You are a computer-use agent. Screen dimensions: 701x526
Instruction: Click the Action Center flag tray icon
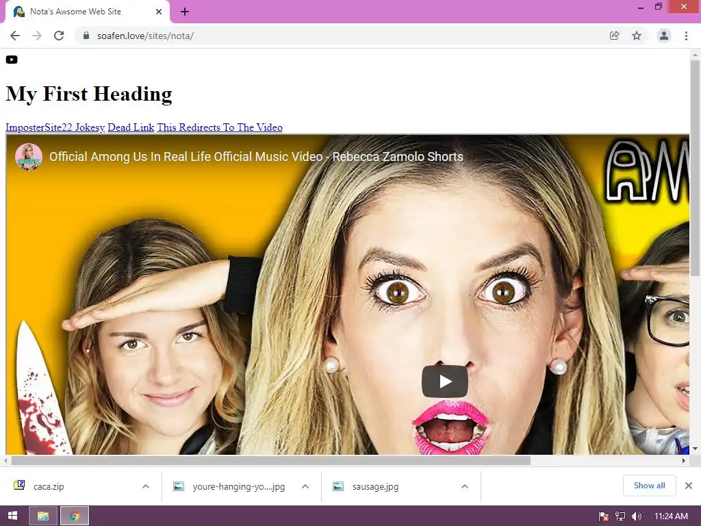pos(604,516)
